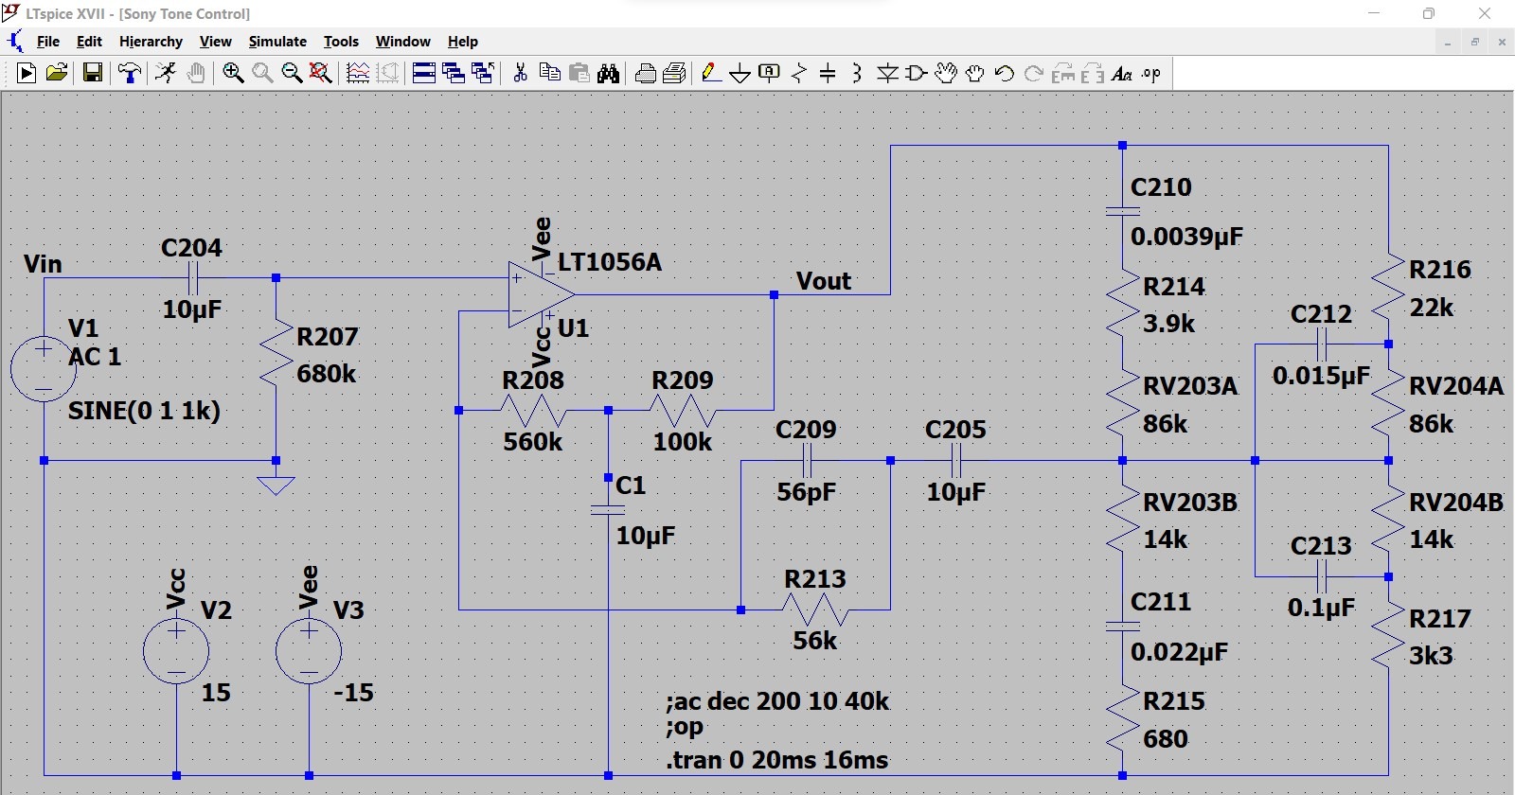Select the Text Aa tool
Screen dimensions: 1515x795
pyautogui.click(x=1122, y=73)
